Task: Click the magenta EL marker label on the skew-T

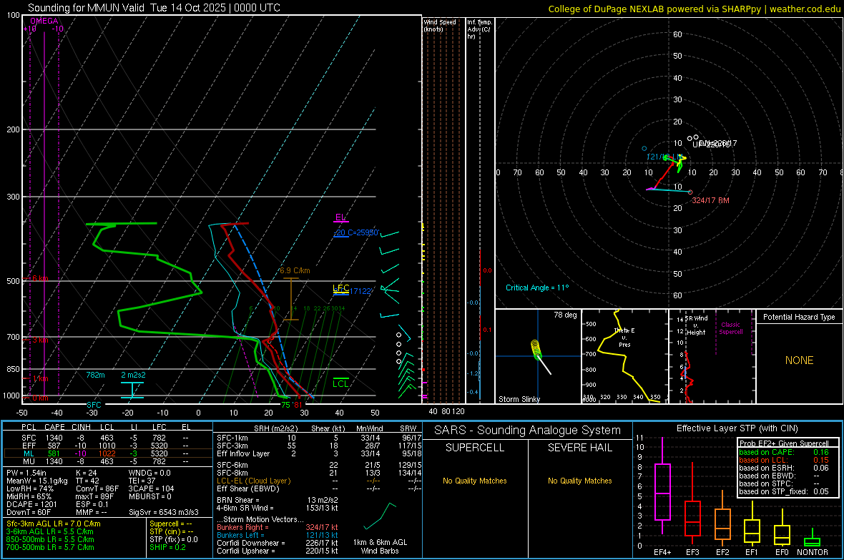Action: point(340,217)
